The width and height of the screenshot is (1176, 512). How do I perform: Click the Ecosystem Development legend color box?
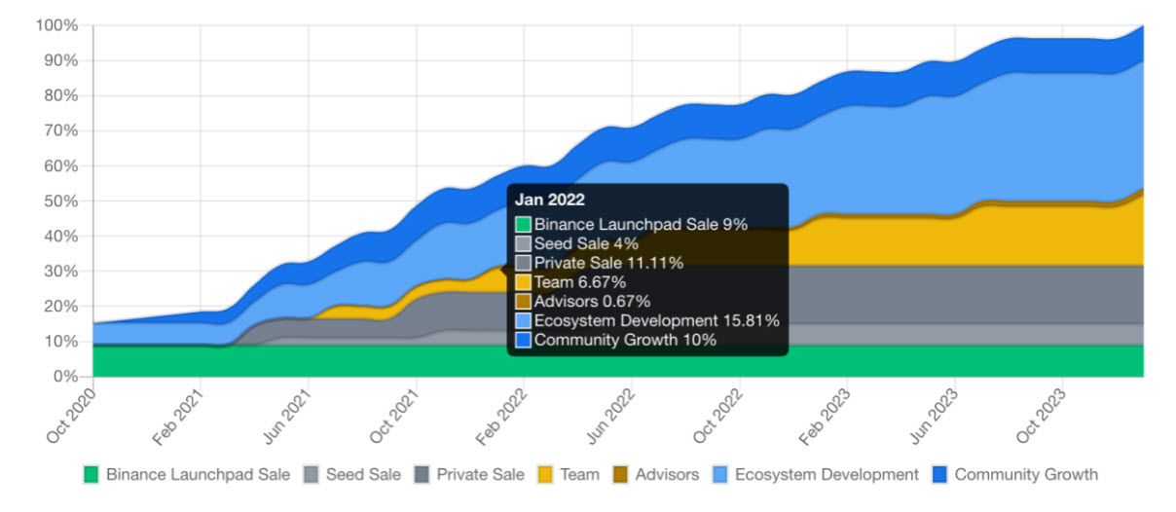720,475
